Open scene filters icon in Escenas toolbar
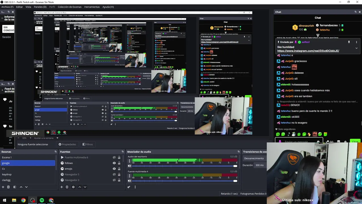Screen dimensions: 362x204 coord(15,187)
